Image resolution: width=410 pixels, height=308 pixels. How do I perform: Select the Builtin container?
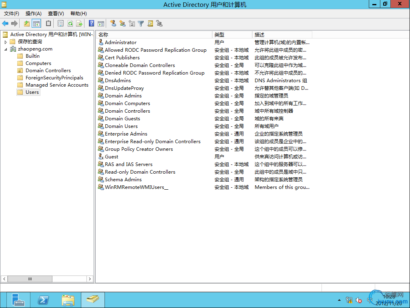click(32, 56)
